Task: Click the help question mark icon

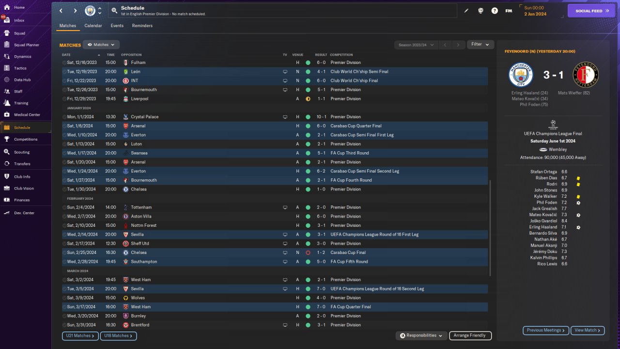Action: (495, 11)
